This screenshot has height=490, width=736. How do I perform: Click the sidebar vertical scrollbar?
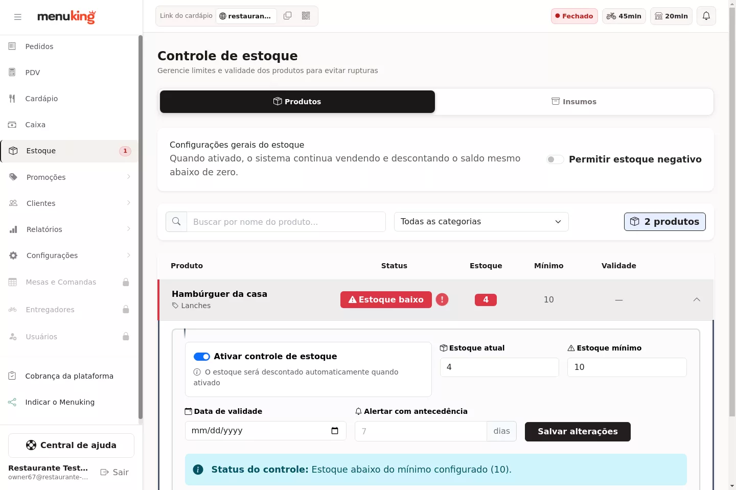(x=141, y=227)
